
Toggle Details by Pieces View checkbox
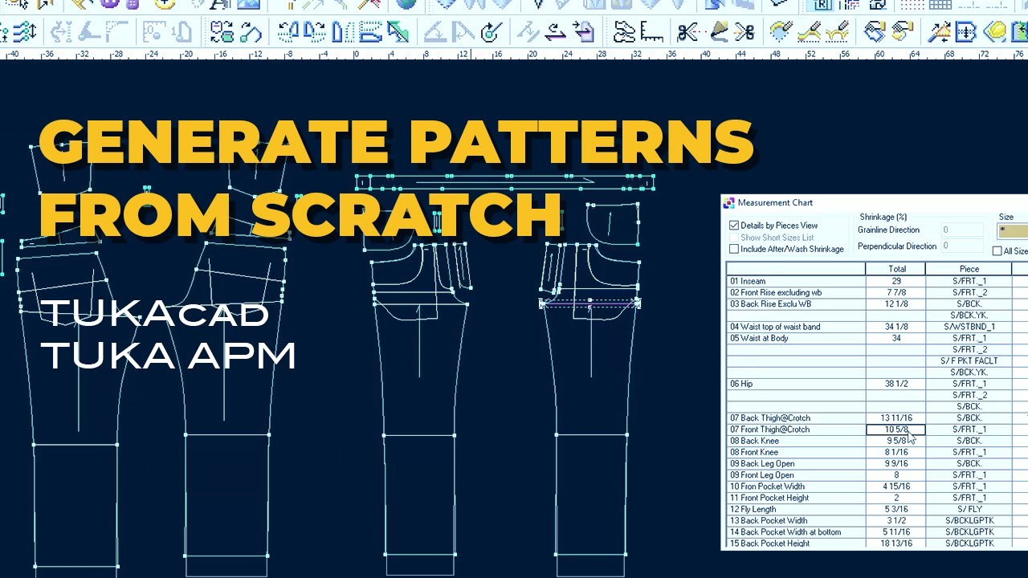coord(734,226)
